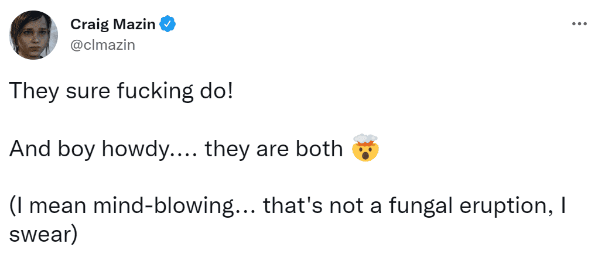
Task: Click the blue verified badge checkmark
Action: click(169, 25)
